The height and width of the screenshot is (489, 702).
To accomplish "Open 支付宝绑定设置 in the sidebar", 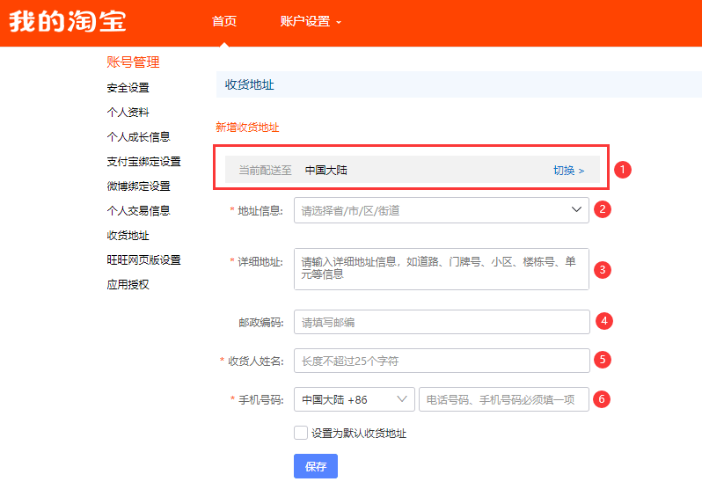I will [x=143, y=162].
